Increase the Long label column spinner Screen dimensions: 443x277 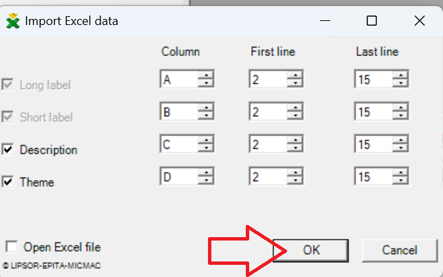coord(206,75)
